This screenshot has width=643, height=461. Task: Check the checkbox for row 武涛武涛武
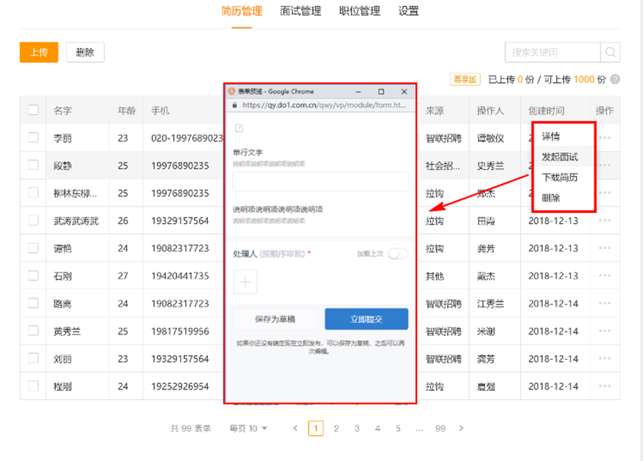point(32,221)
